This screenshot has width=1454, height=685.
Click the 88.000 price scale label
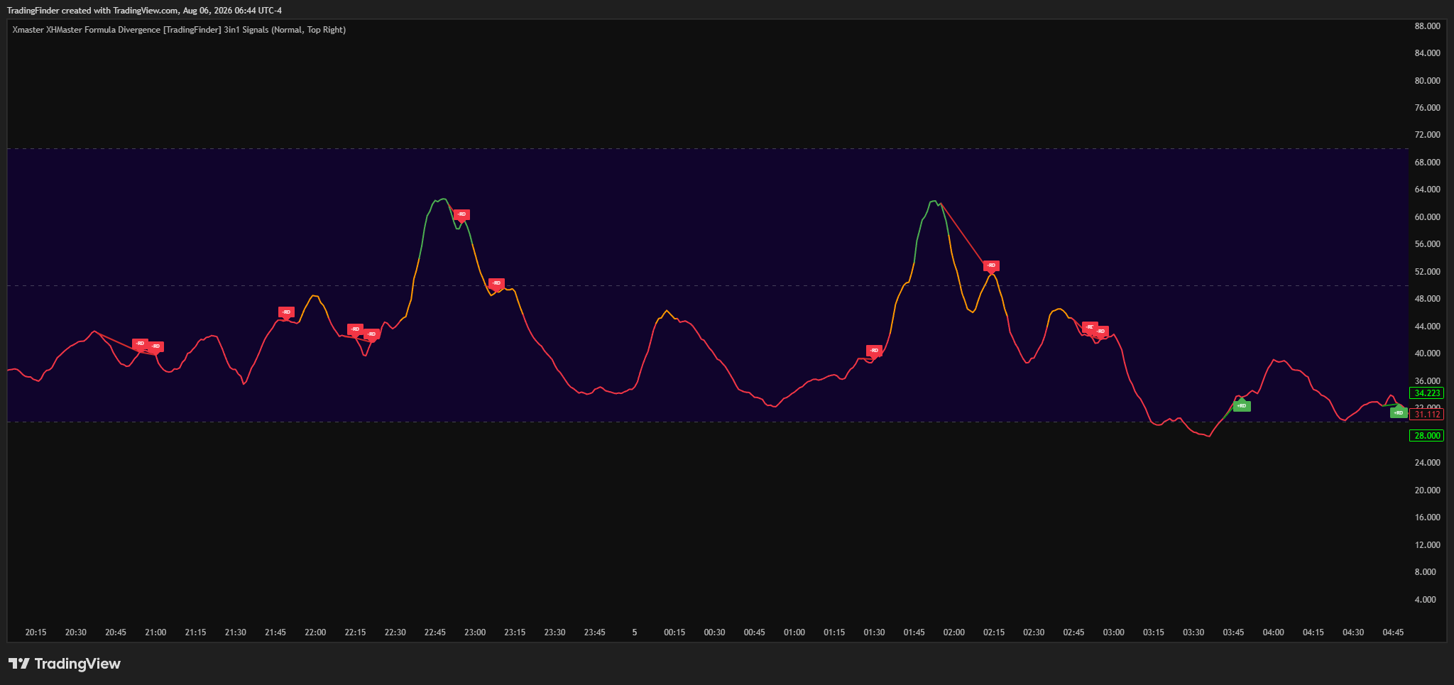point(1427,26)
